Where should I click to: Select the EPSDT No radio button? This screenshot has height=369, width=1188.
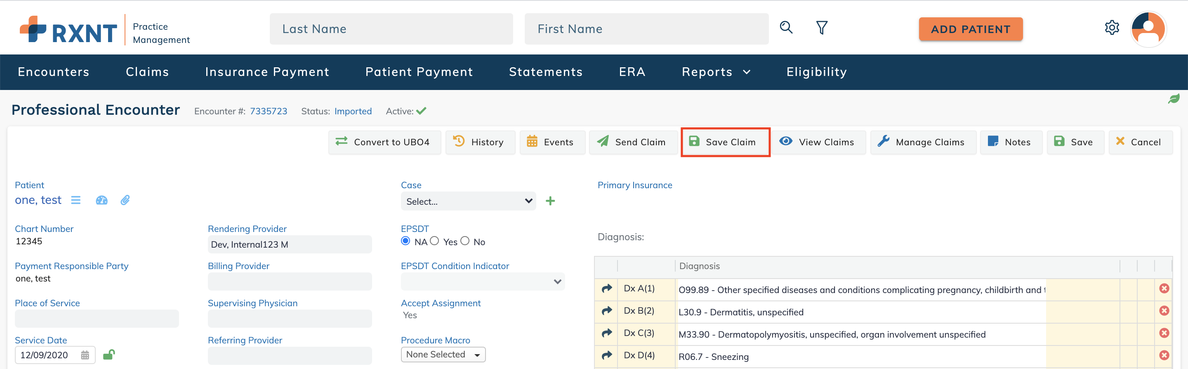[x=465, y=241]
